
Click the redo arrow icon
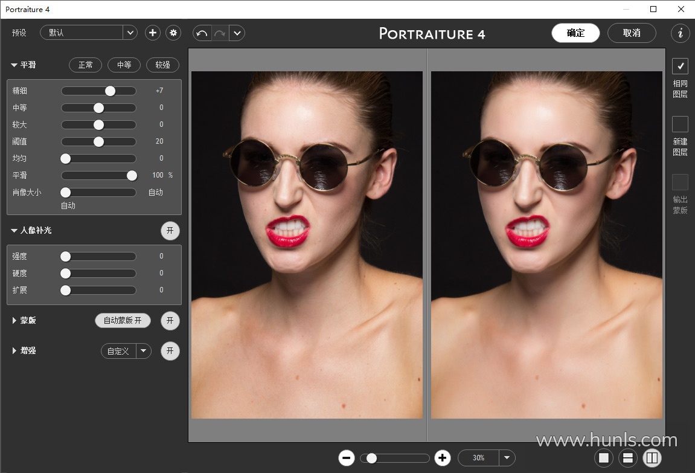click(x=220, y=33)
